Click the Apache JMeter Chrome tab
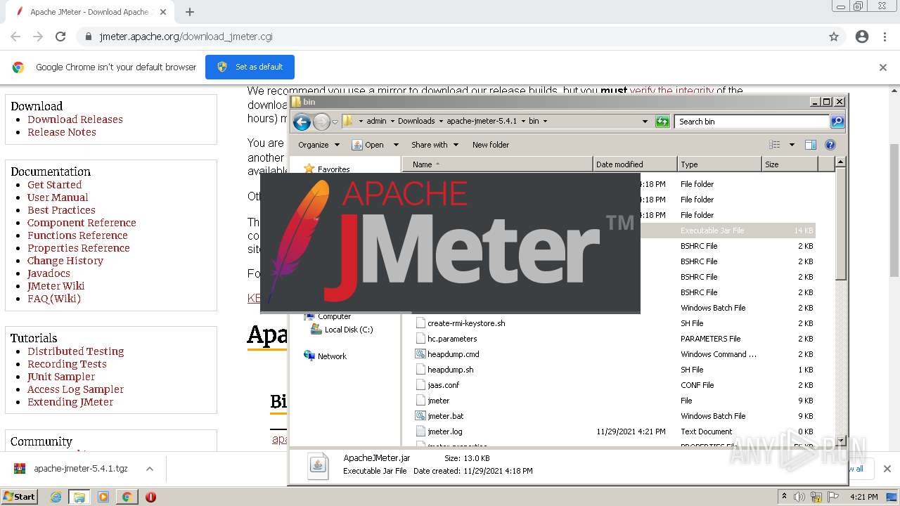The height and width of the screenshot is (506, 900). (90, 12)
